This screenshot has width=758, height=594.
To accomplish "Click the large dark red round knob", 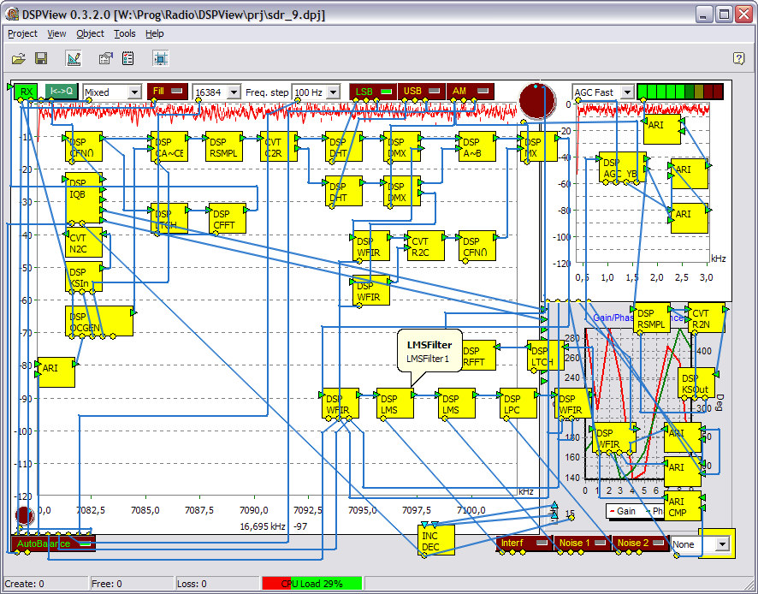I will [x=537, y=101].
